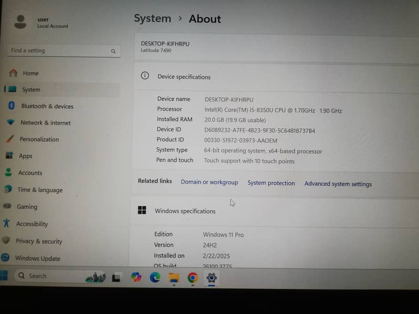Launch Copilot from the taskbar
The width and height of the screenshot is (419, 314).
click(136, 277)
